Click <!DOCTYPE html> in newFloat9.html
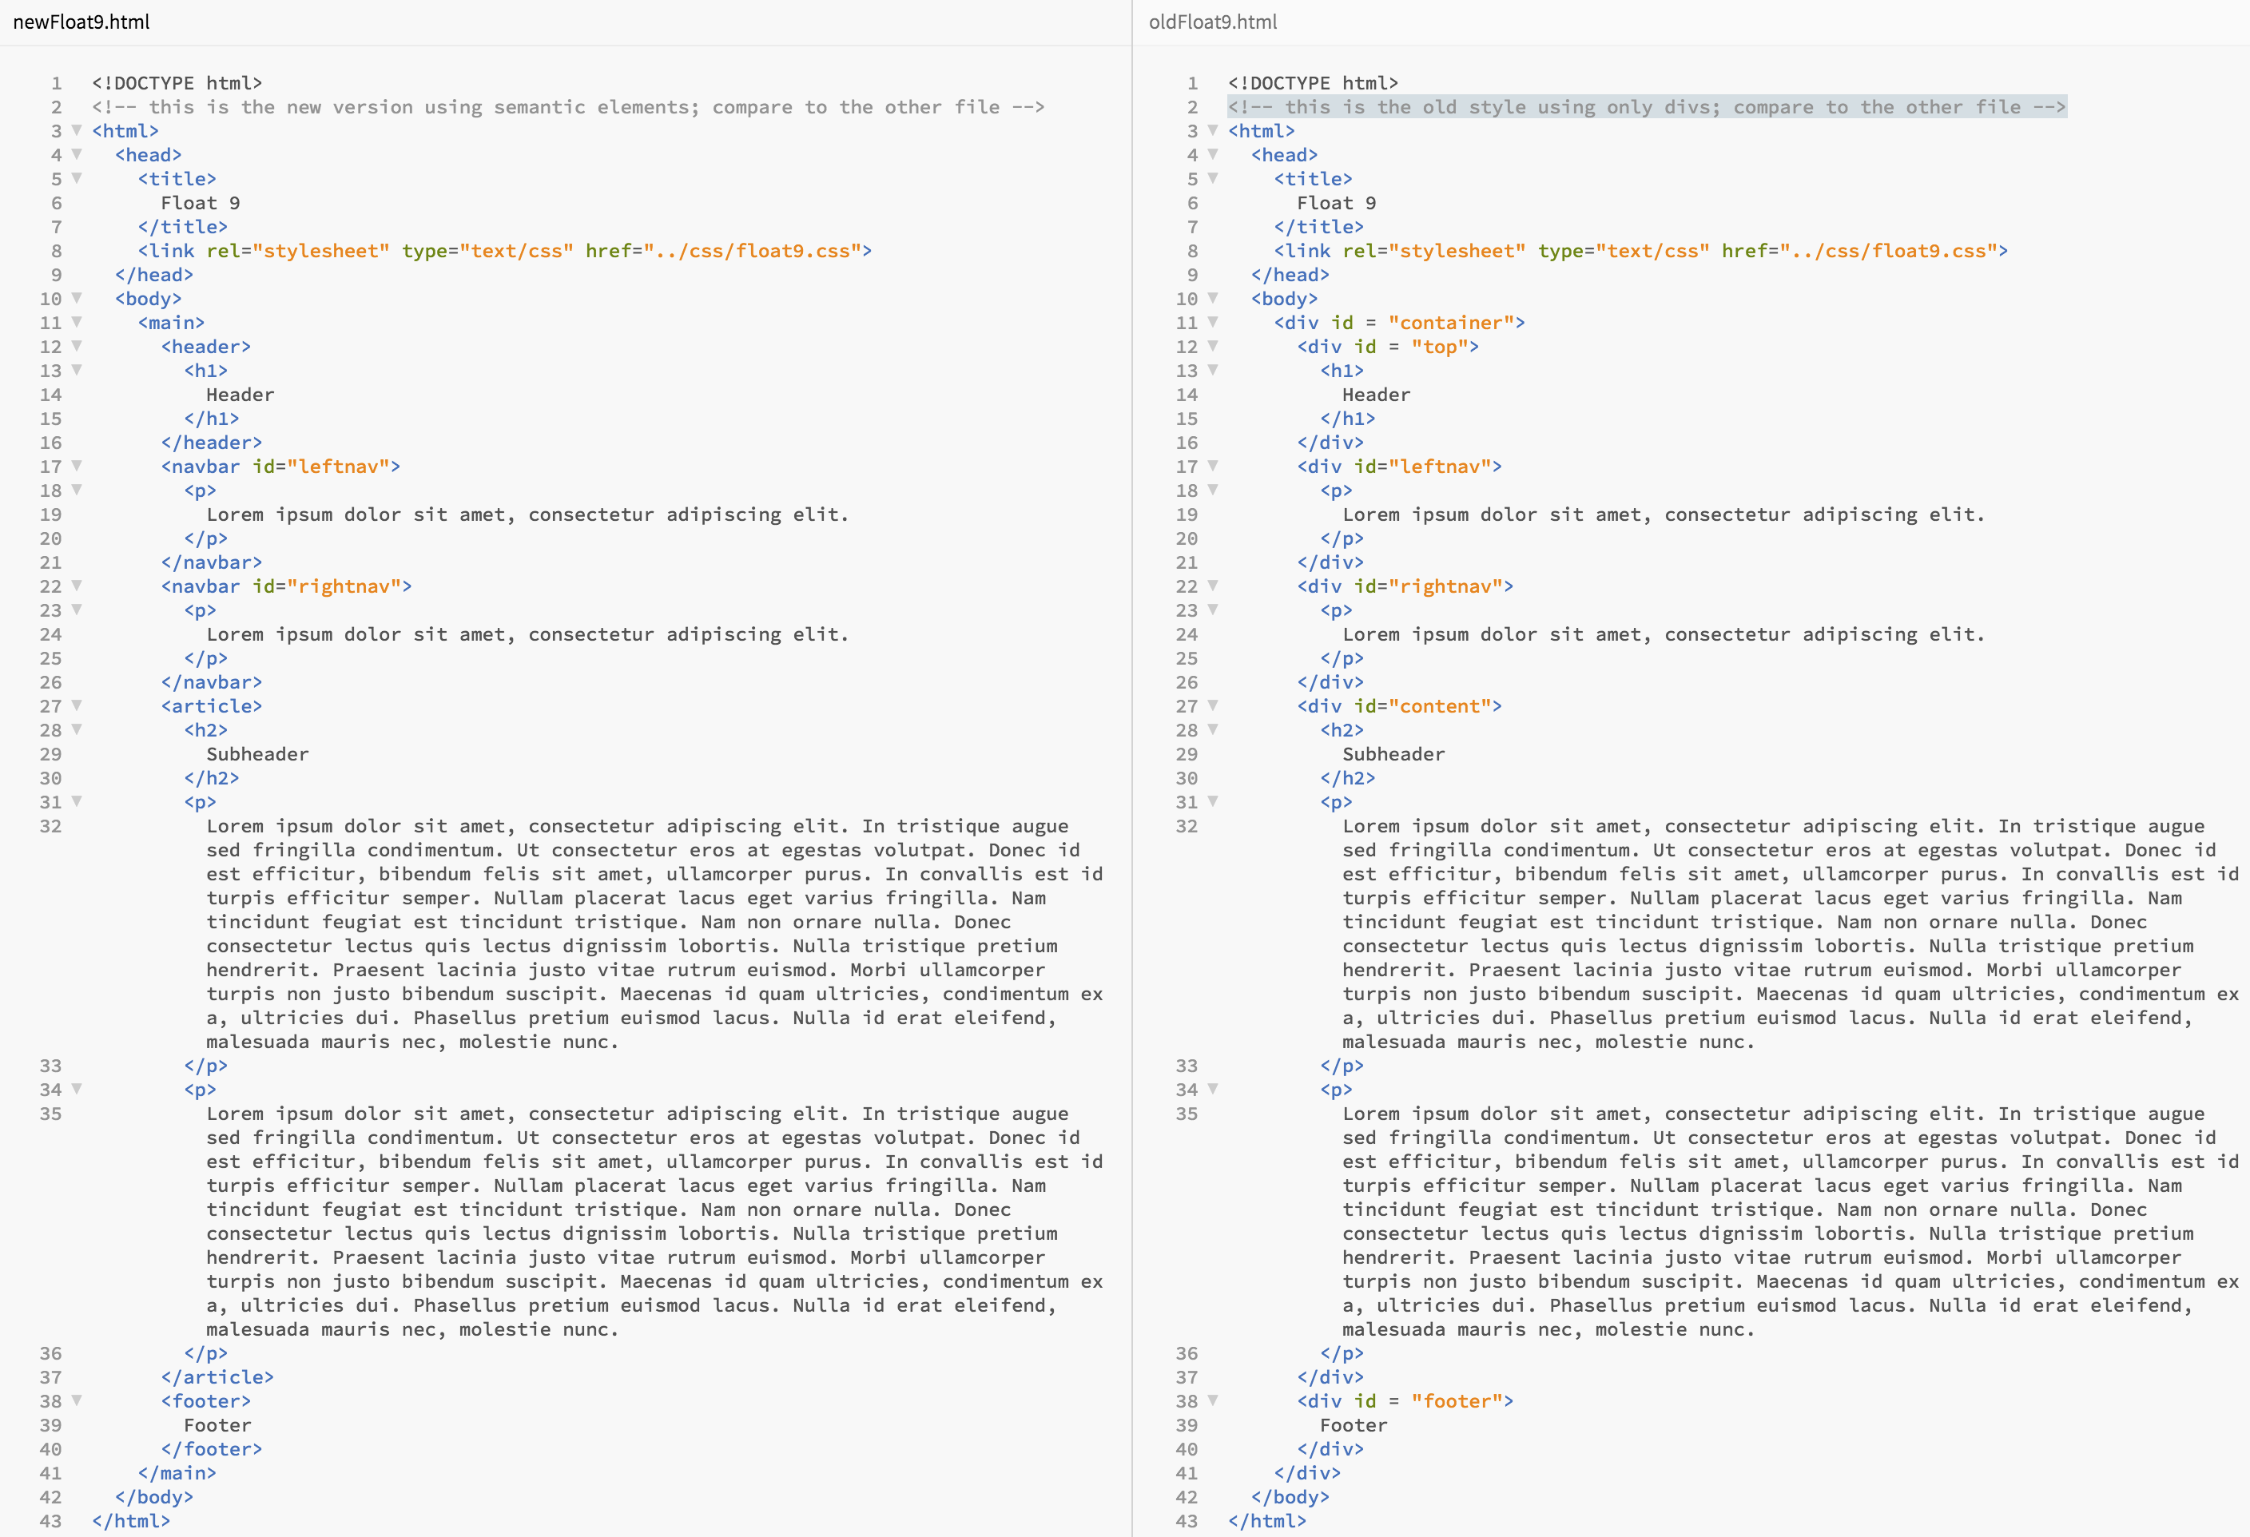The image size is (2250, 1537). pyautogui.click(x=177, y=82)
